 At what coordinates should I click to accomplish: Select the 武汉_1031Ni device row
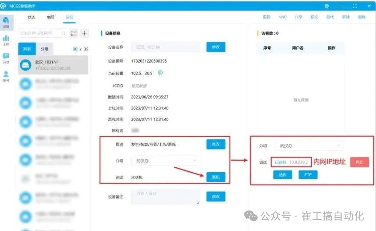click(x=53, y=65)
